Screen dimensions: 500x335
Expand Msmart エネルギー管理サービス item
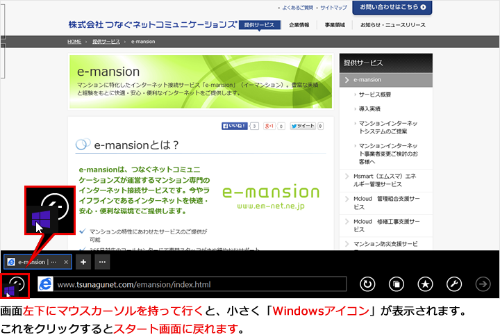point(386,180)
